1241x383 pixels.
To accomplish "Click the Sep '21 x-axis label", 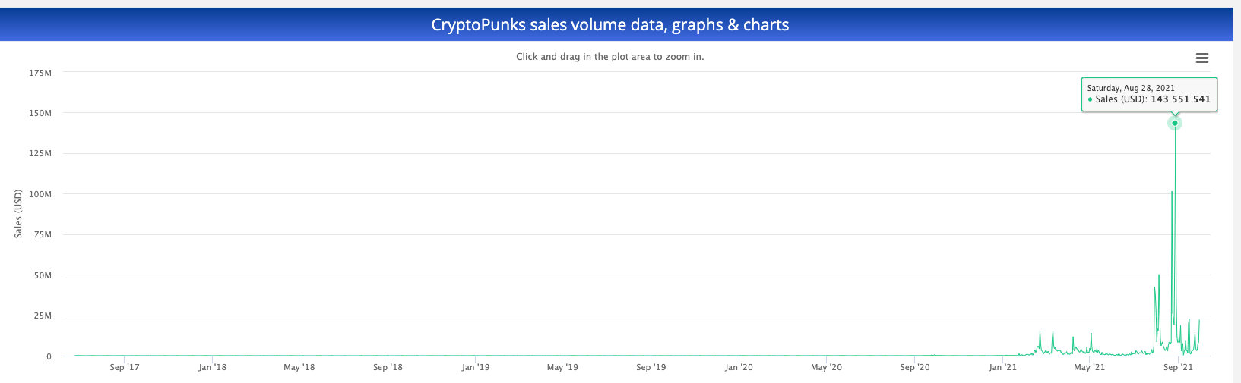I will [x=1178, y=367].
